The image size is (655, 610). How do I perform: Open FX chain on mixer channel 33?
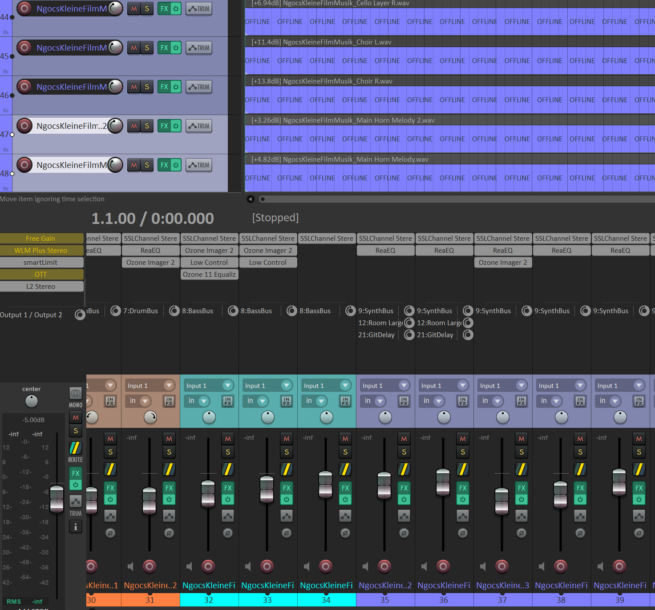click(287, 488)
